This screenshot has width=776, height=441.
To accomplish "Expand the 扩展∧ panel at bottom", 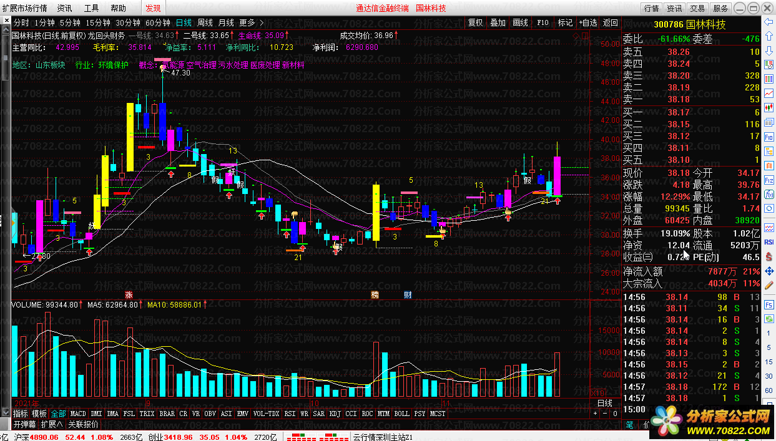I will pos(52,424).
